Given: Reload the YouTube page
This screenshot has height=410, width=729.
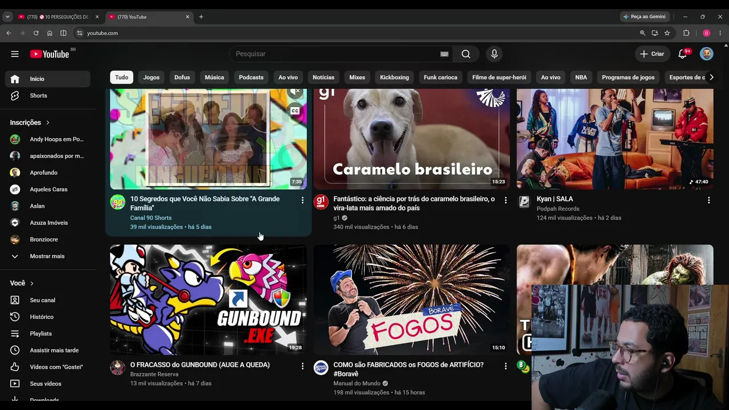Looking at the screenshot, I should (x=36, y=33).
